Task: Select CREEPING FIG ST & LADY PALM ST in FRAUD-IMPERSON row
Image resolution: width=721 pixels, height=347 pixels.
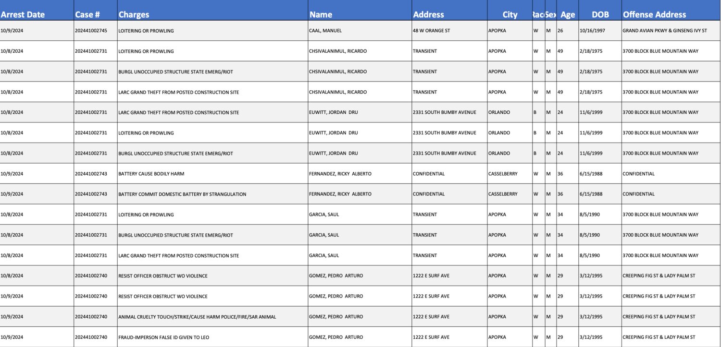Action: tap(659, 337)
